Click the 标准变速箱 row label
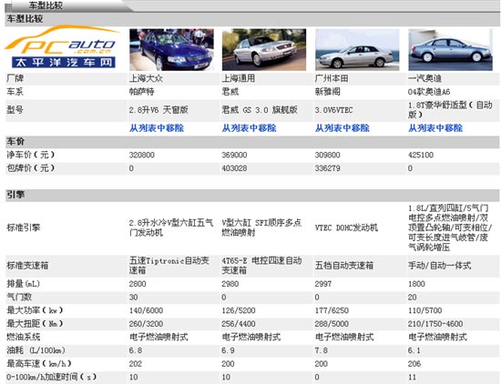Viewport: 501px width, 384px height. point(27,266)
